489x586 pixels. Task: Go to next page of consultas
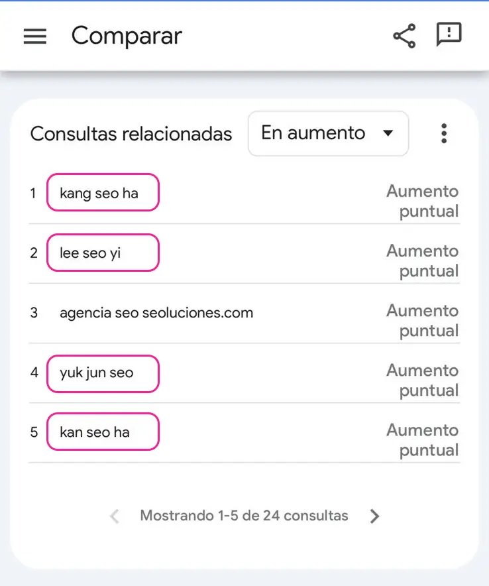[374, 516]
